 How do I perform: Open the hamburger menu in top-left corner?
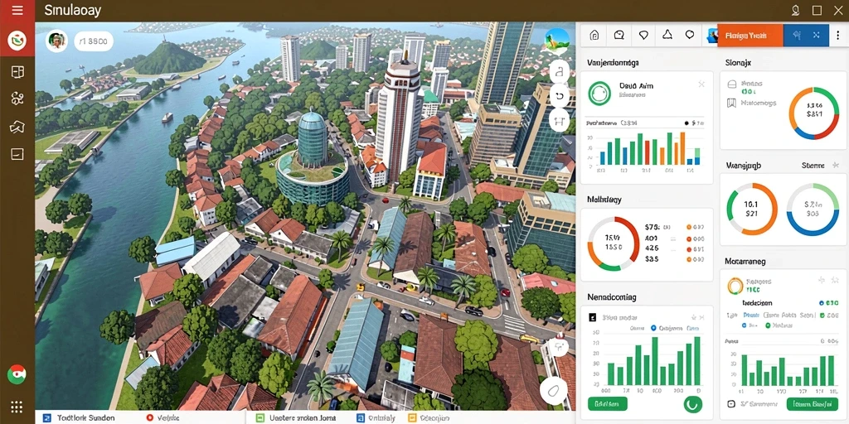click(x=17, y=10)
